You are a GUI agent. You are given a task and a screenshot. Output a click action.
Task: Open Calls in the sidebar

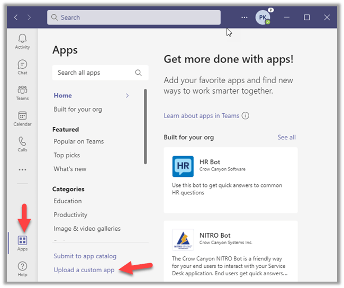coord(22,144)
